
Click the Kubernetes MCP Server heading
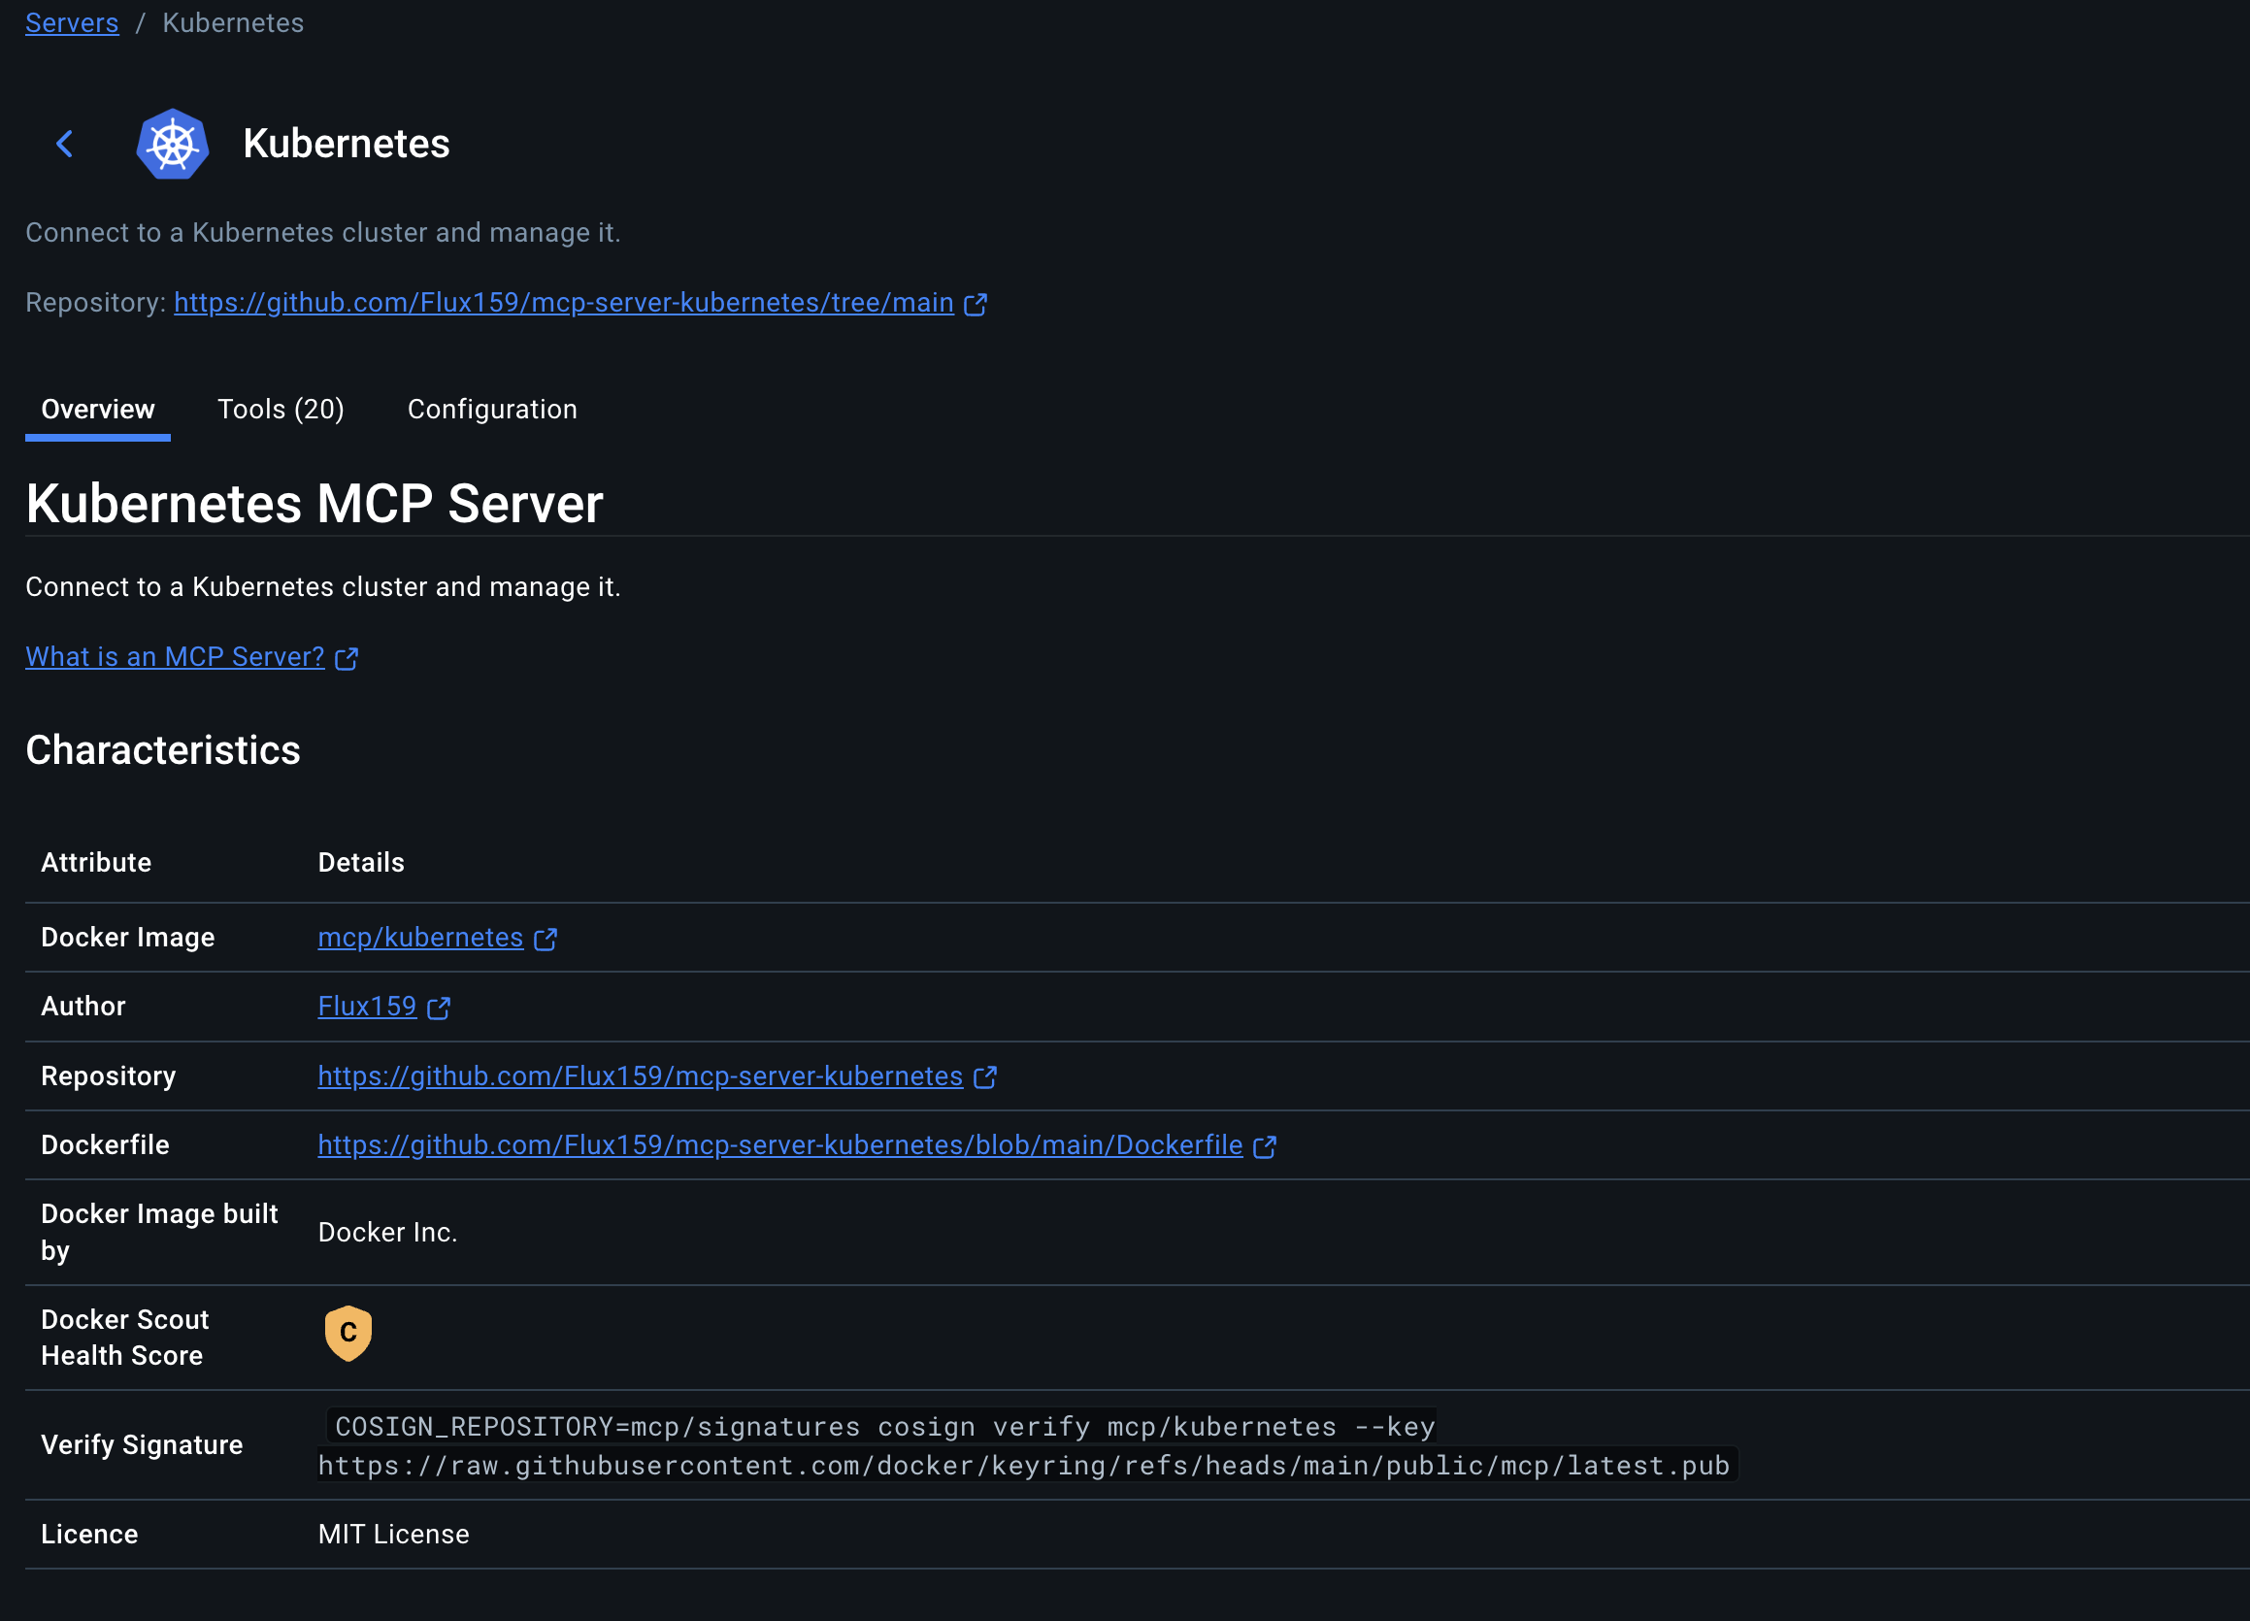tap(314, 503)
